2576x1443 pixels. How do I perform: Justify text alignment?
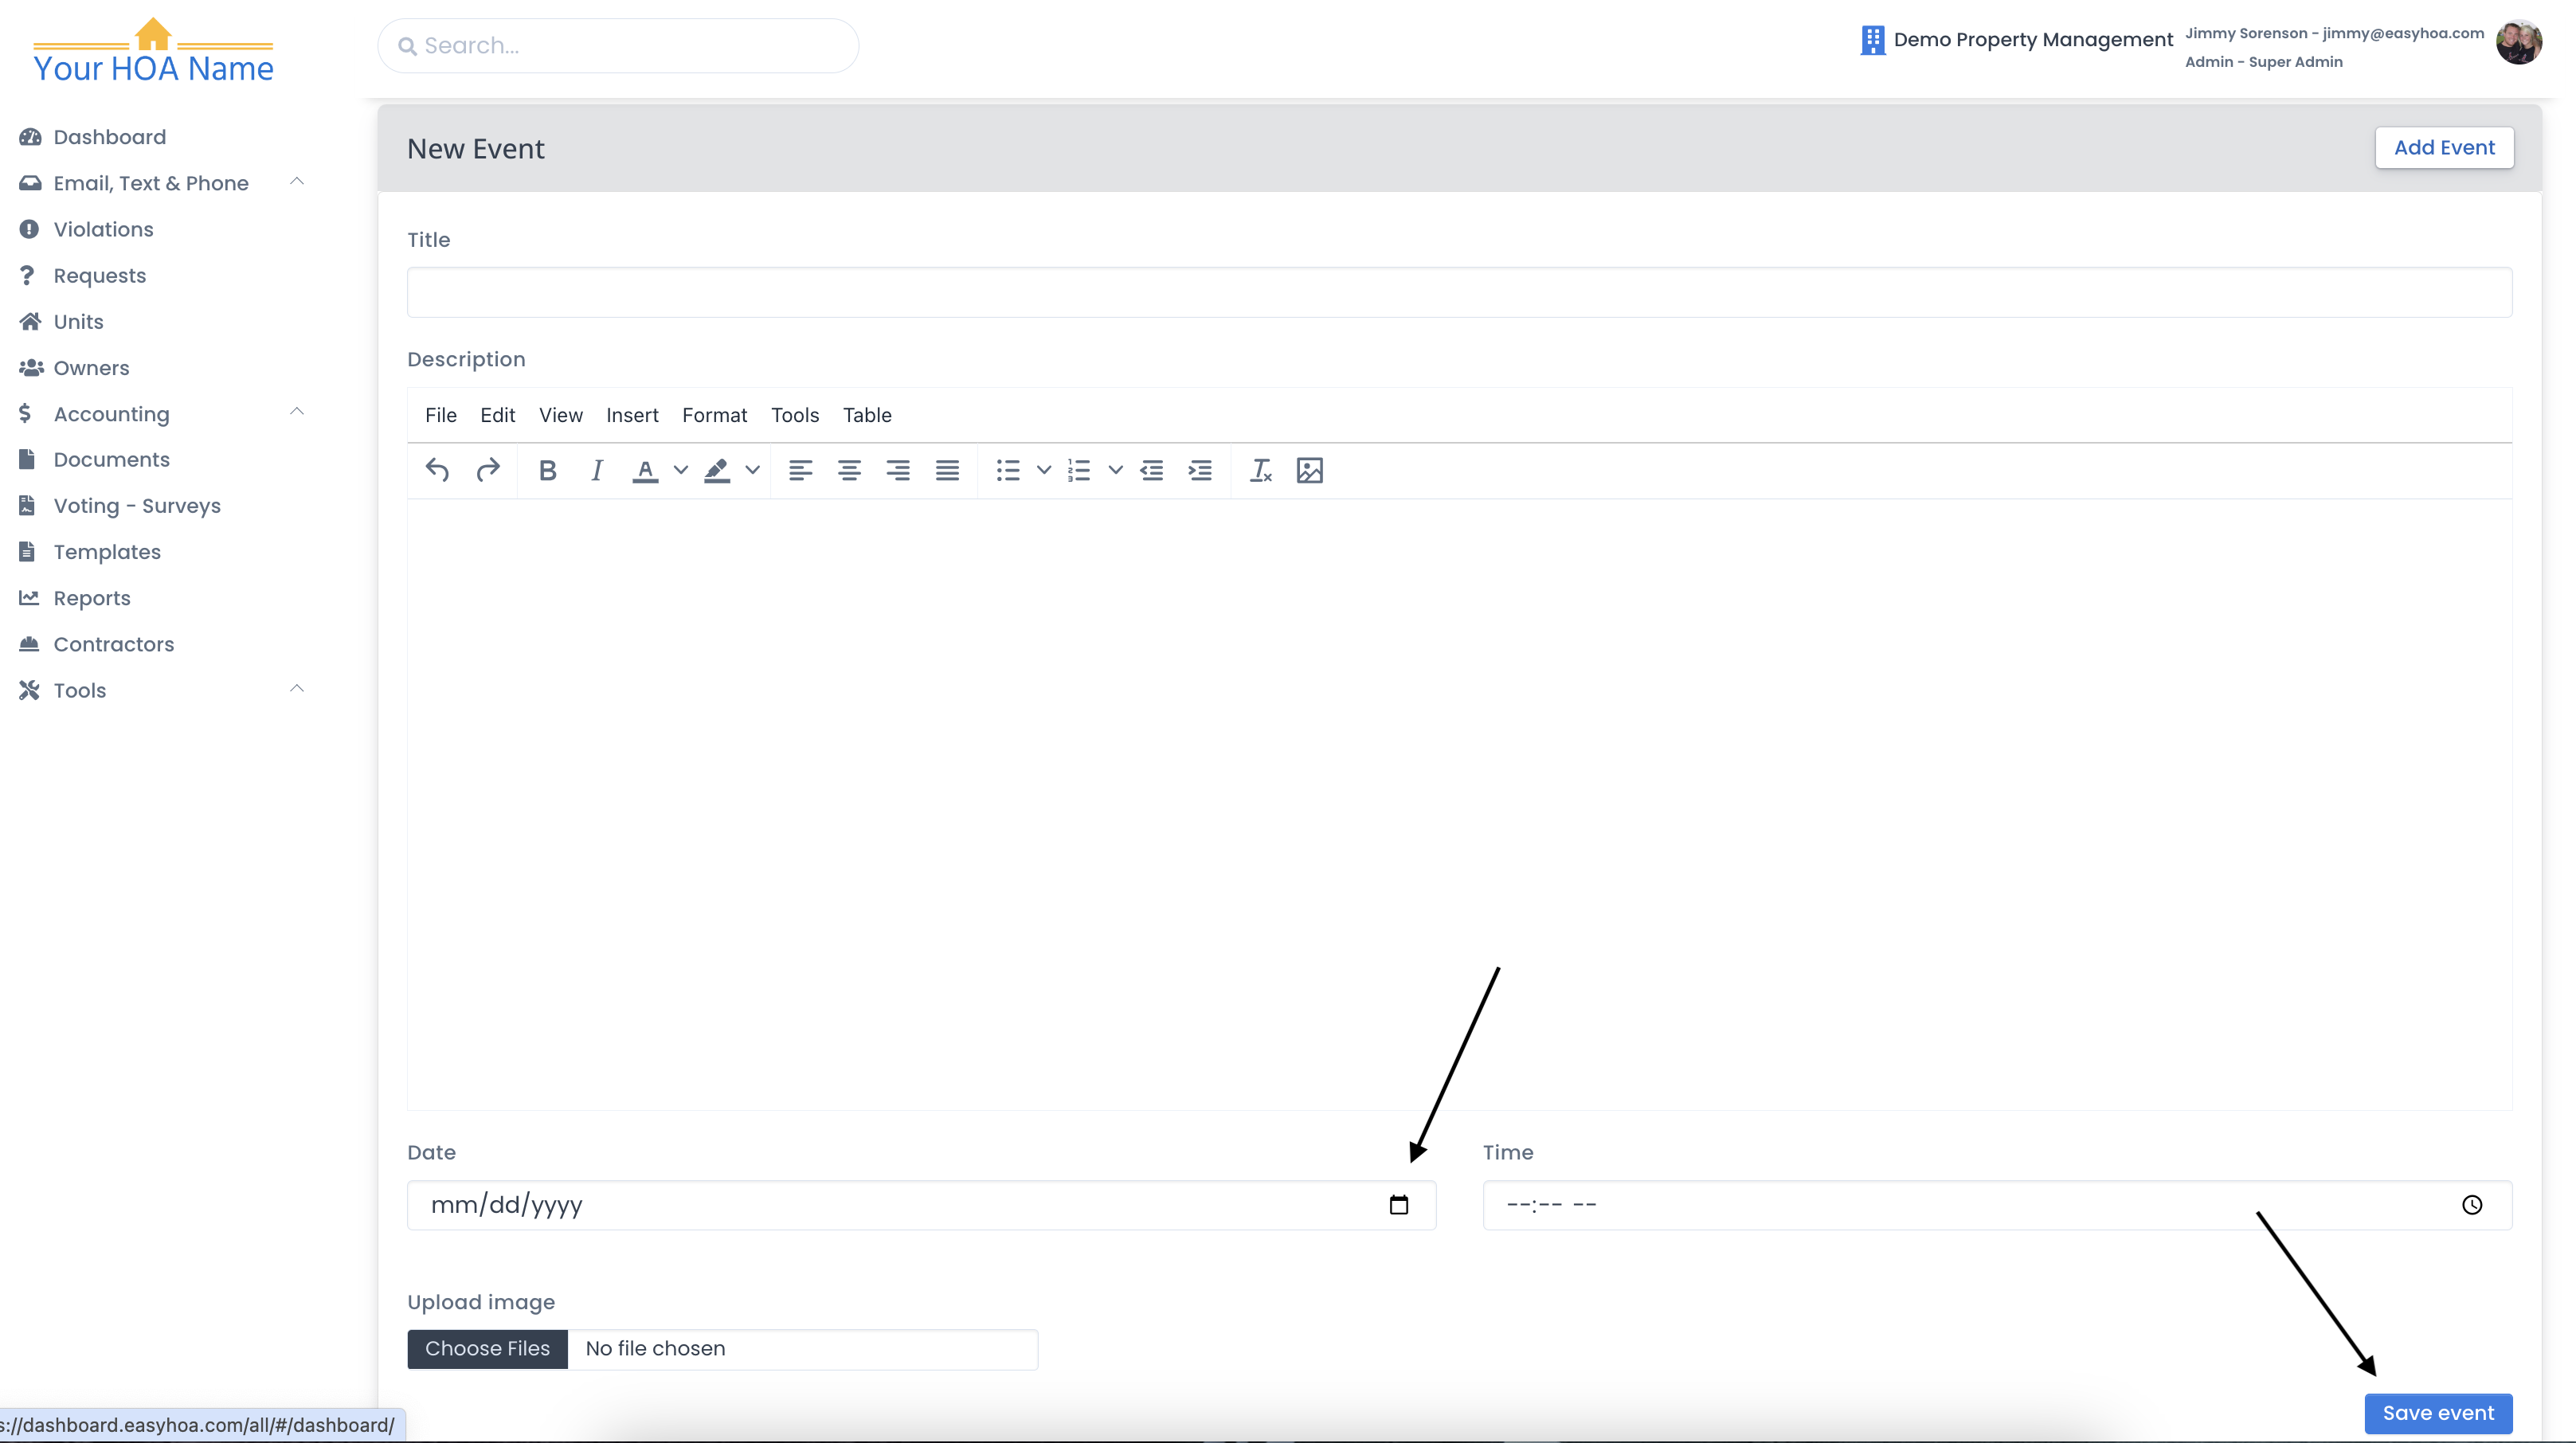click(947, 470)
